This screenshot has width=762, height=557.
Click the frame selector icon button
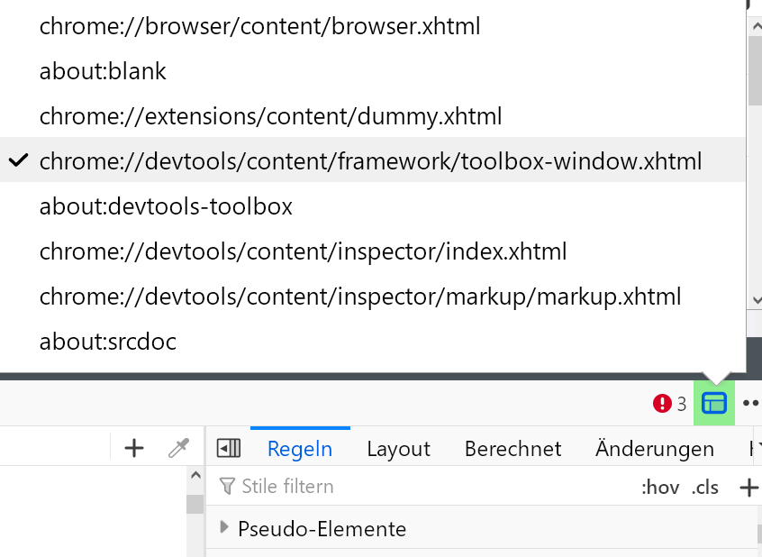point(714,403)
